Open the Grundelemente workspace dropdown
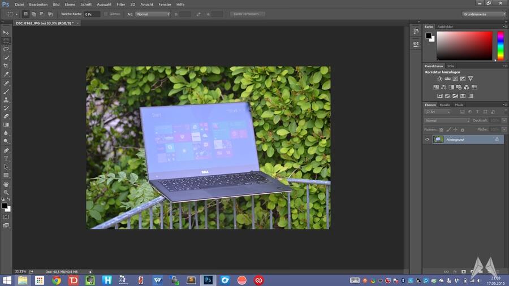The image size is (509, 286). 484,14
